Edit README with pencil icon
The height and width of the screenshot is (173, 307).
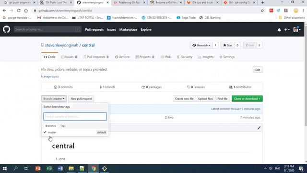[259, 128]
